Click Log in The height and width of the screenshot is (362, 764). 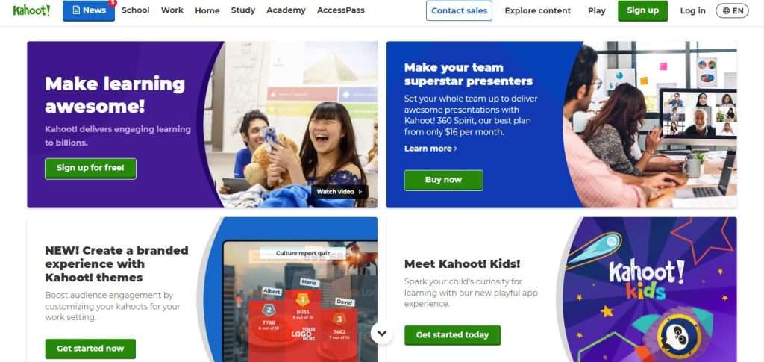tap(693, 10)
